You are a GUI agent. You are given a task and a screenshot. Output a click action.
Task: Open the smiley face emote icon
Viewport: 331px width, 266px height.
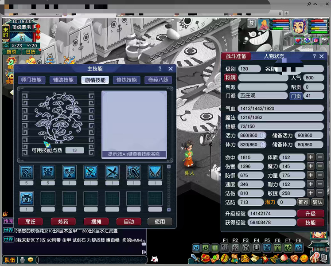click(304, 258)
